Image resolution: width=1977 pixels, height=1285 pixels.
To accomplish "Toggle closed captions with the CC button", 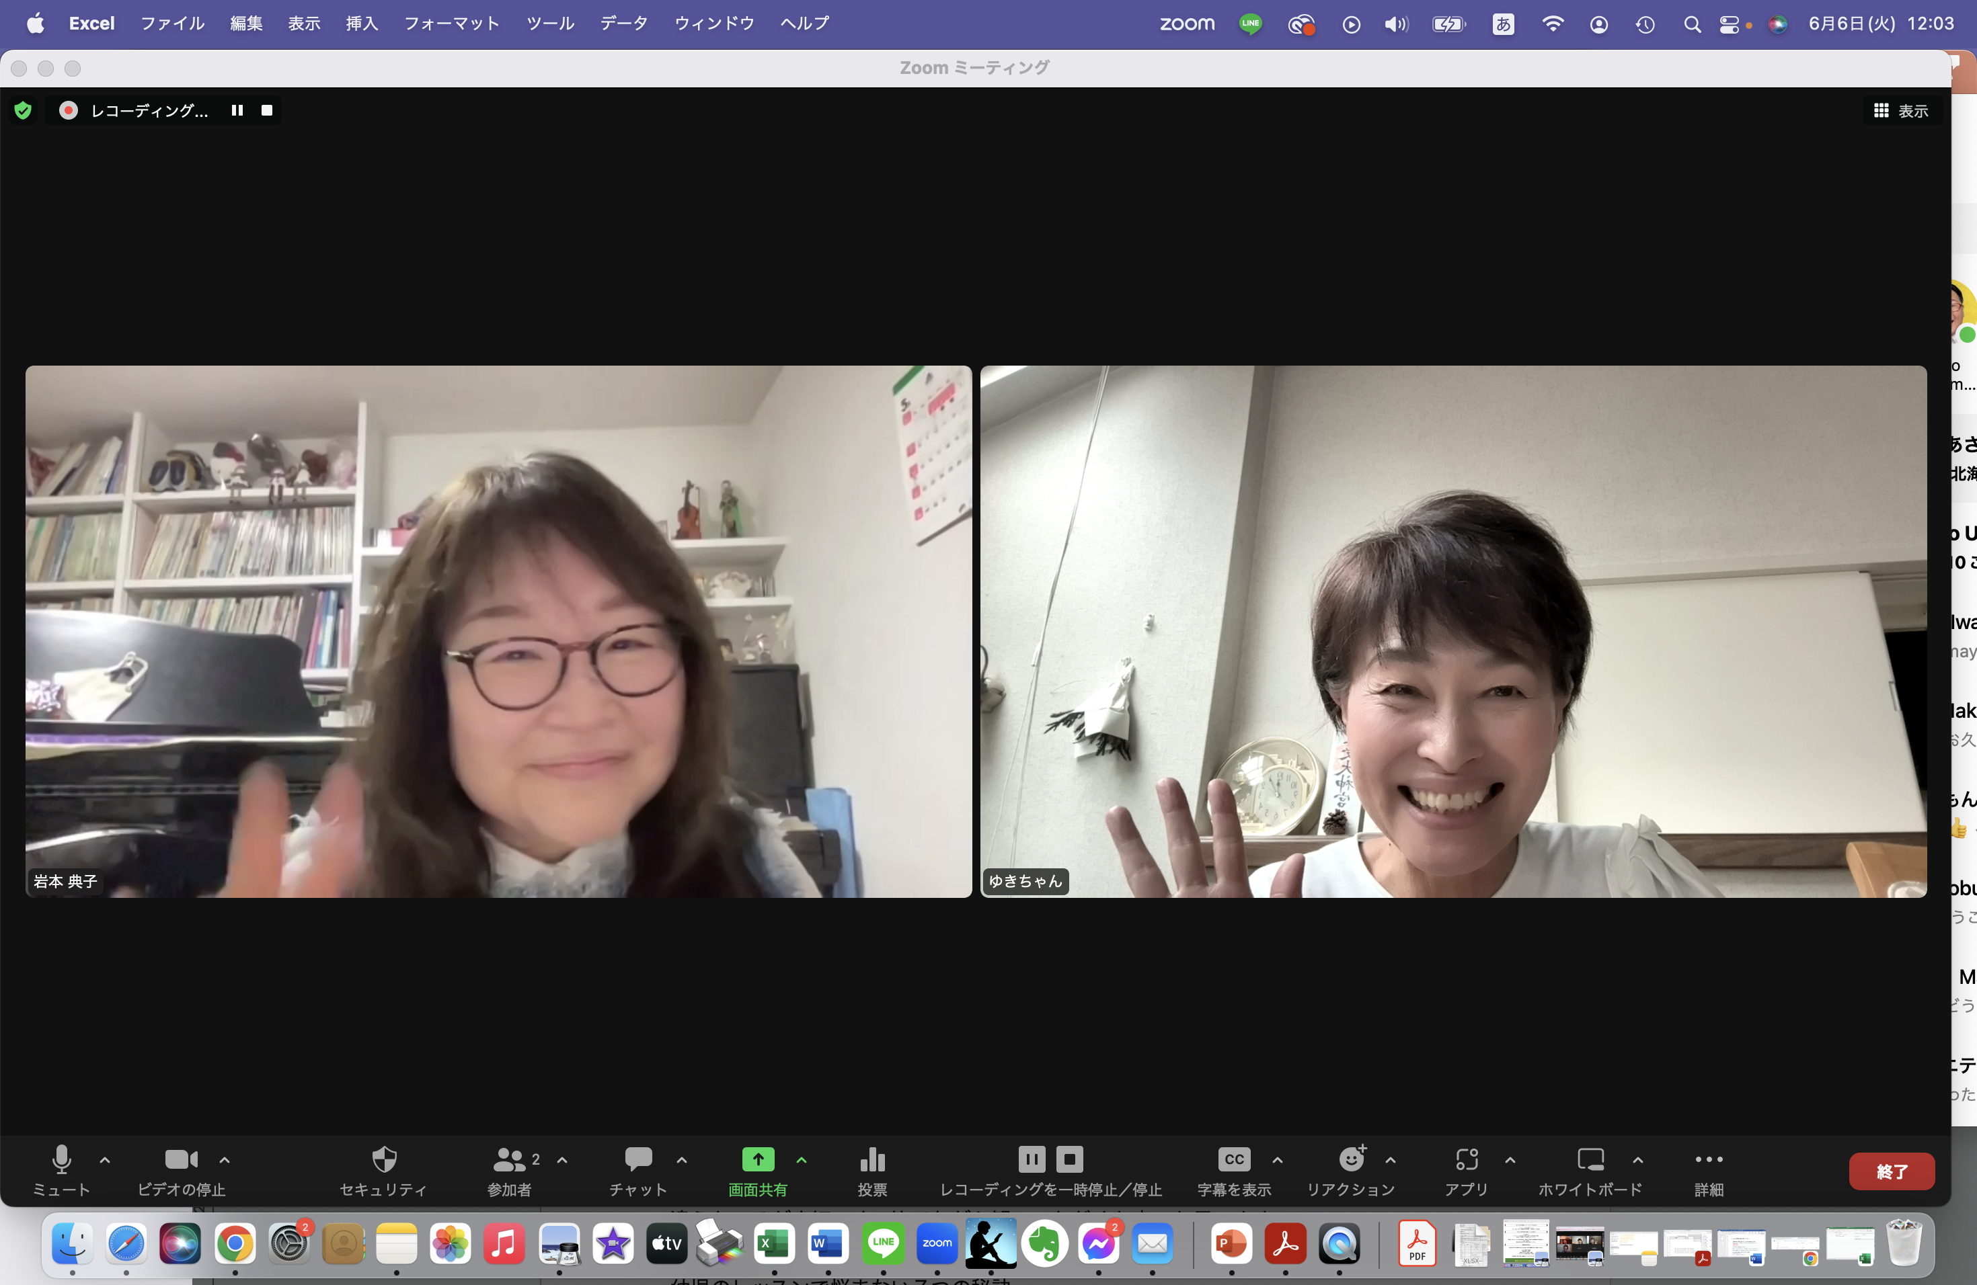I will [1233, 1159].
